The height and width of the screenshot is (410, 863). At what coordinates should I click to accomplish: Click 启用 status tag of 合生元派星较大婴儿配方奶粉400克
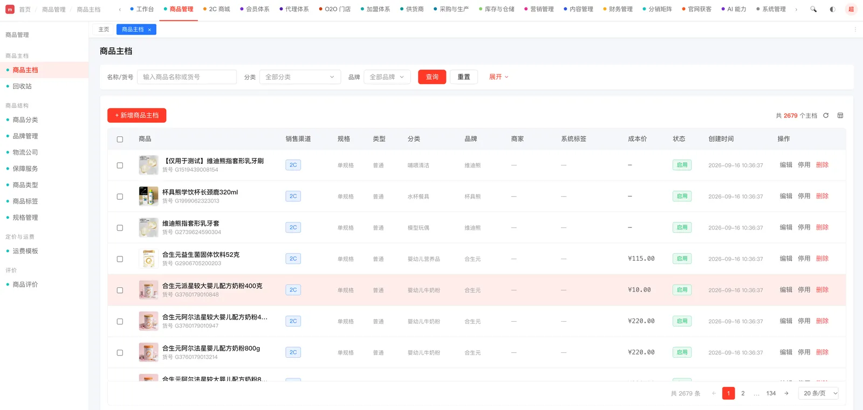[682, 290]
